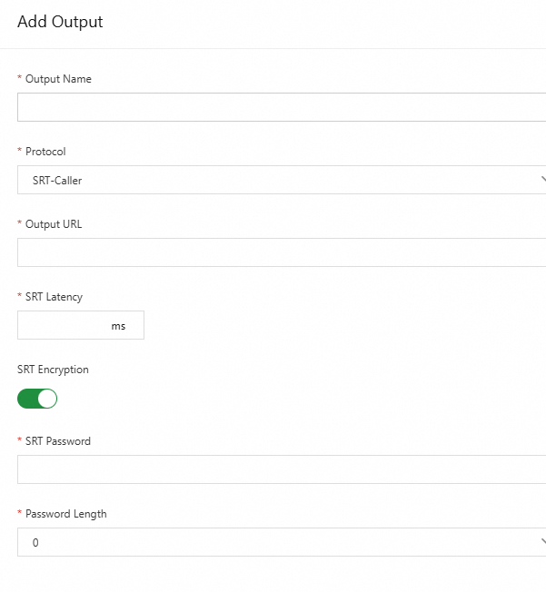Viewport: 546px width, 592px height.
Task: Click the Output Name label
Action: pyautogui.click(x=58, y=79)
